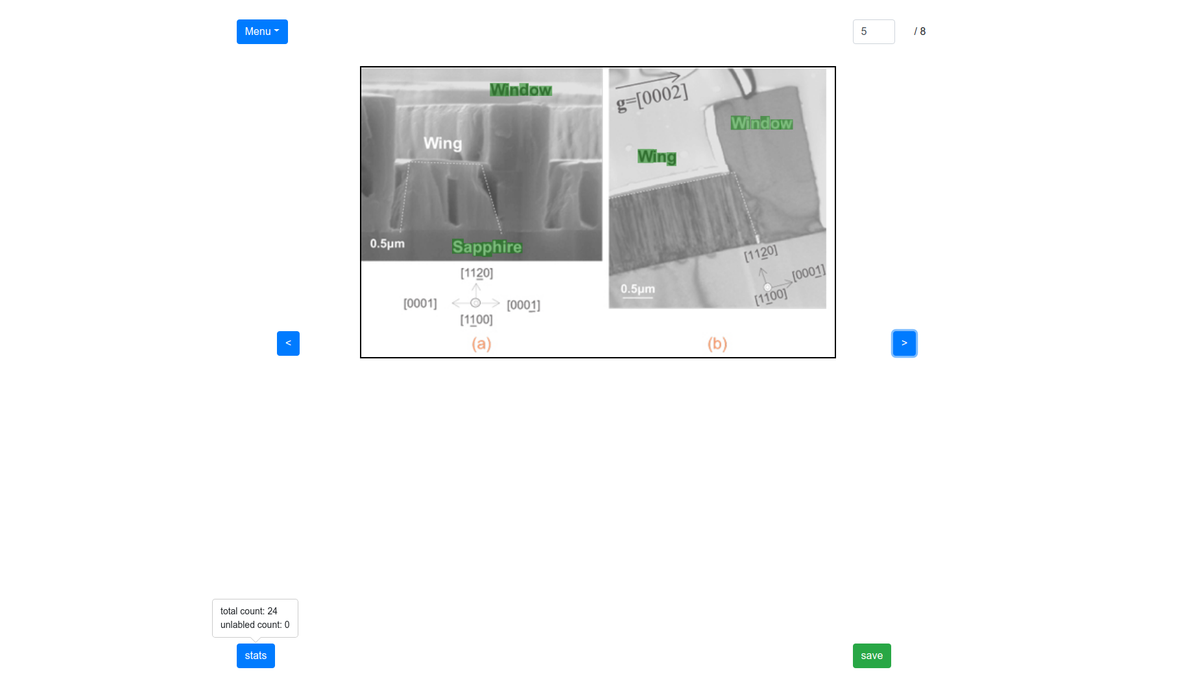This screenshot has width=1185, height=685.
Task: Save the annotations
Action: [872, 656]
